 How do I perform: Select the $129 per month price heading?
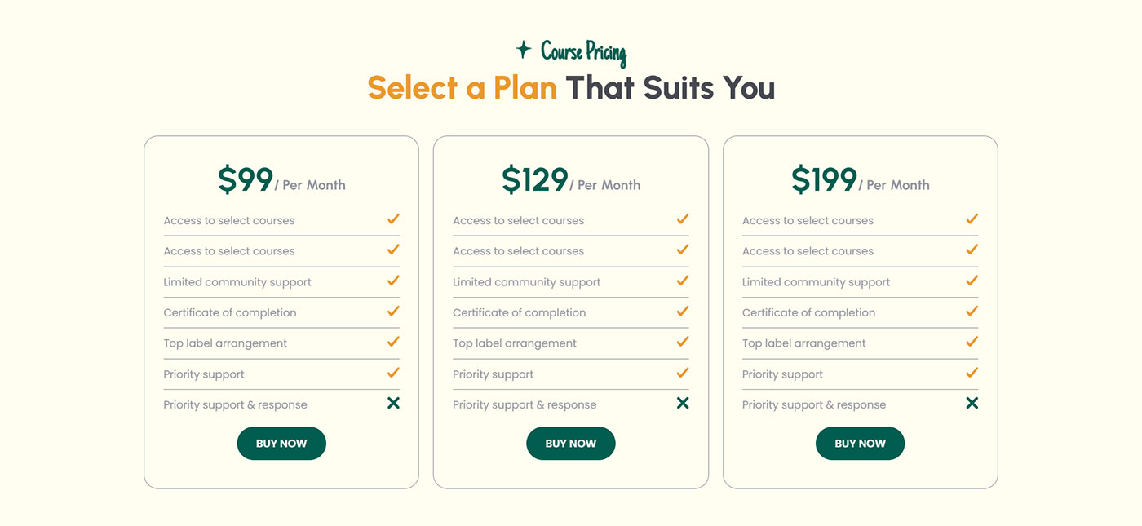coord(571,180)
